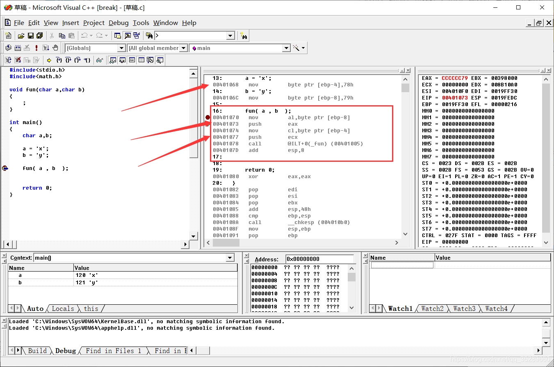Click the Window List toolbar icon
The height and width of the screenshot is (367, 554).
(x=137, y=36)
